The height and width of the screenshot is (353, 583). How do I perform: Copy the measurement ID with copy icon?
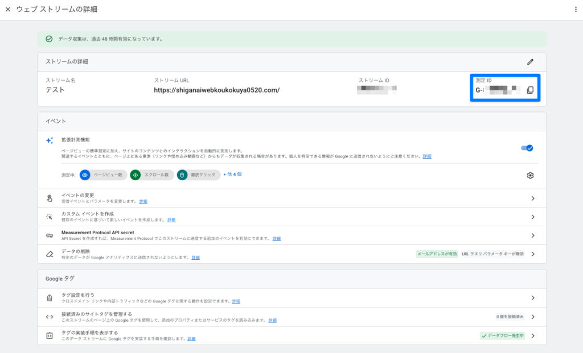point(530,90)
